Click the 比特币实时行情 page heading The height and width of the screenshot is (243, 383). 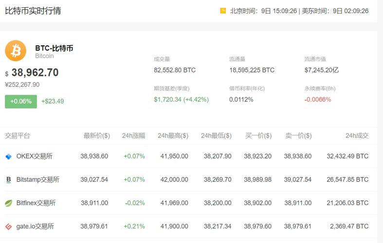pos(33,11)
